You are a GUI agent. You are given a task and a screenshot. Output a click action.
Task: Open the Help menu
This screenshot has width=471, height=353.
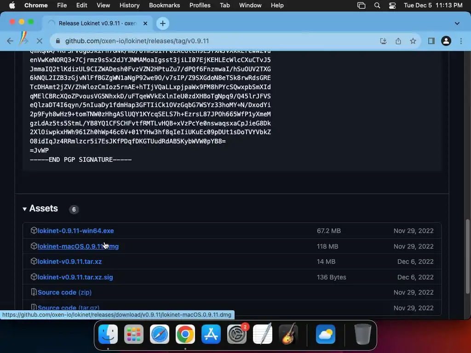click(277, 6)
